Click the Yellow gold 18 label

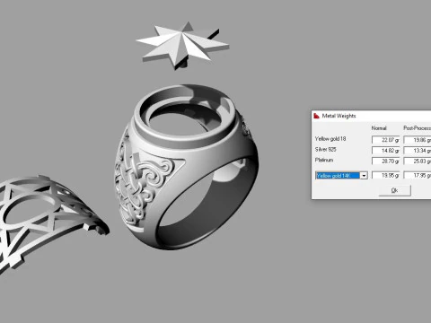coord(330,139)
